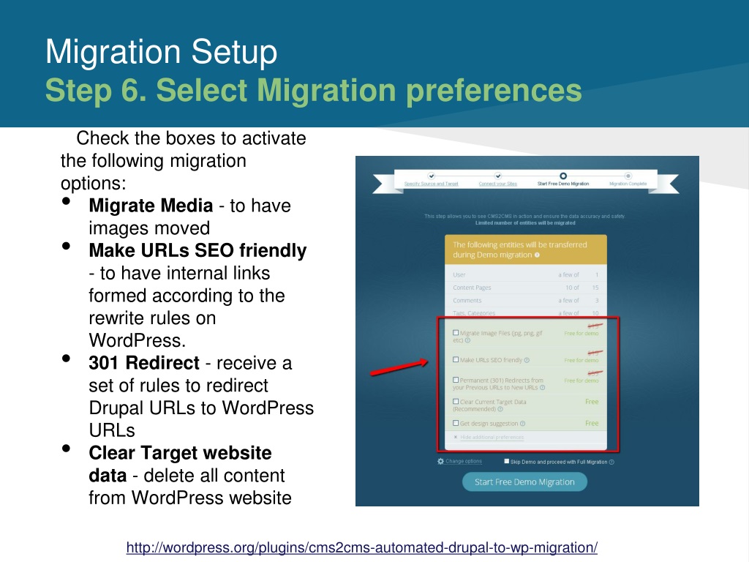
Task: Click help icon after Make URLs SEO friendly
Action: (x=527, y=360)
